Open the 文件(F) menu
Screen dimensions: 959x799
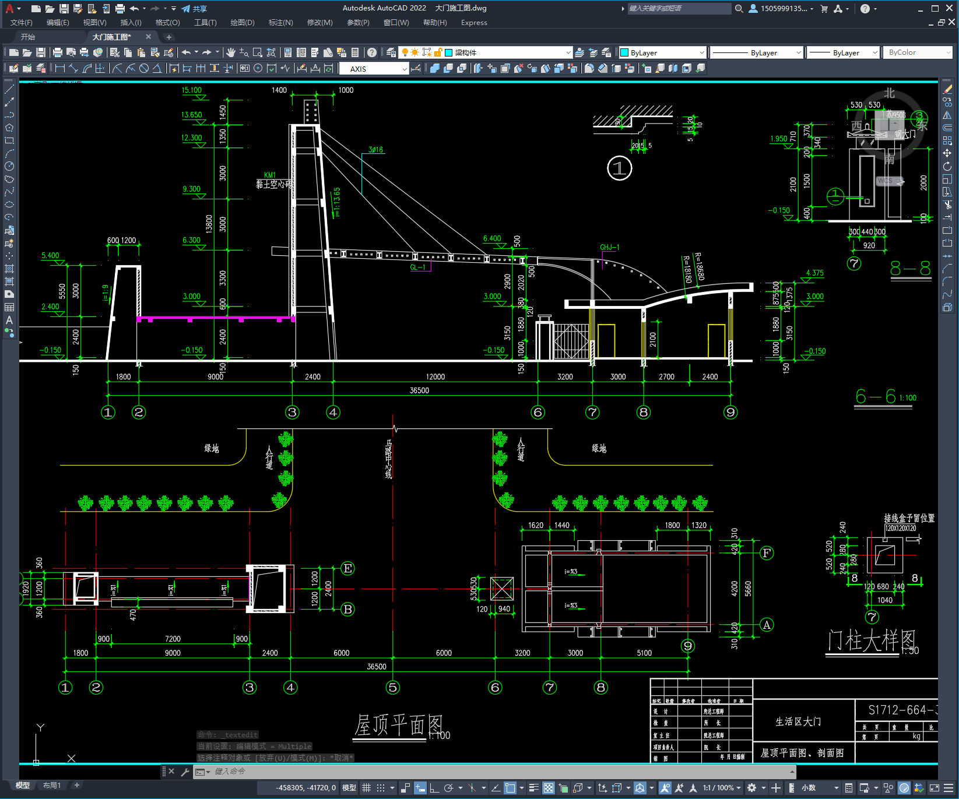tap(22, 23)
